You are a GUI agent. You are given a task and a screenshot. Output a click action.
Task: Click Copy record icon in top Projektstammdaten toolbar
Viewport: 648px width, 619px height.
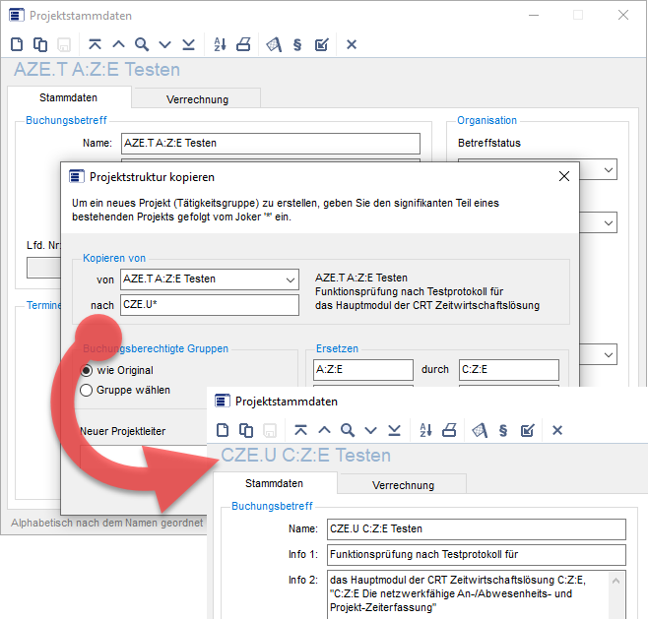point(40,44)
